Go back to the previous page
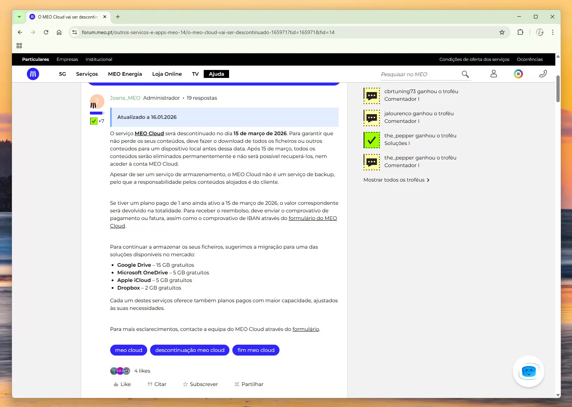The image size is (572, 407). point(20,32)
